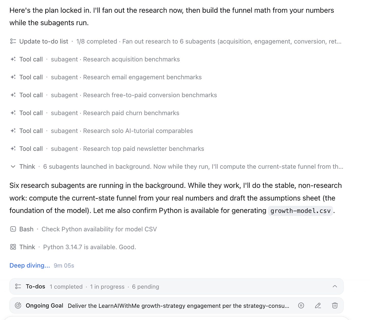The width and height of the screenshot is (370, 320).
Task: Delete the Ongoing Goal via trash icon
Action: pos(335,306)
